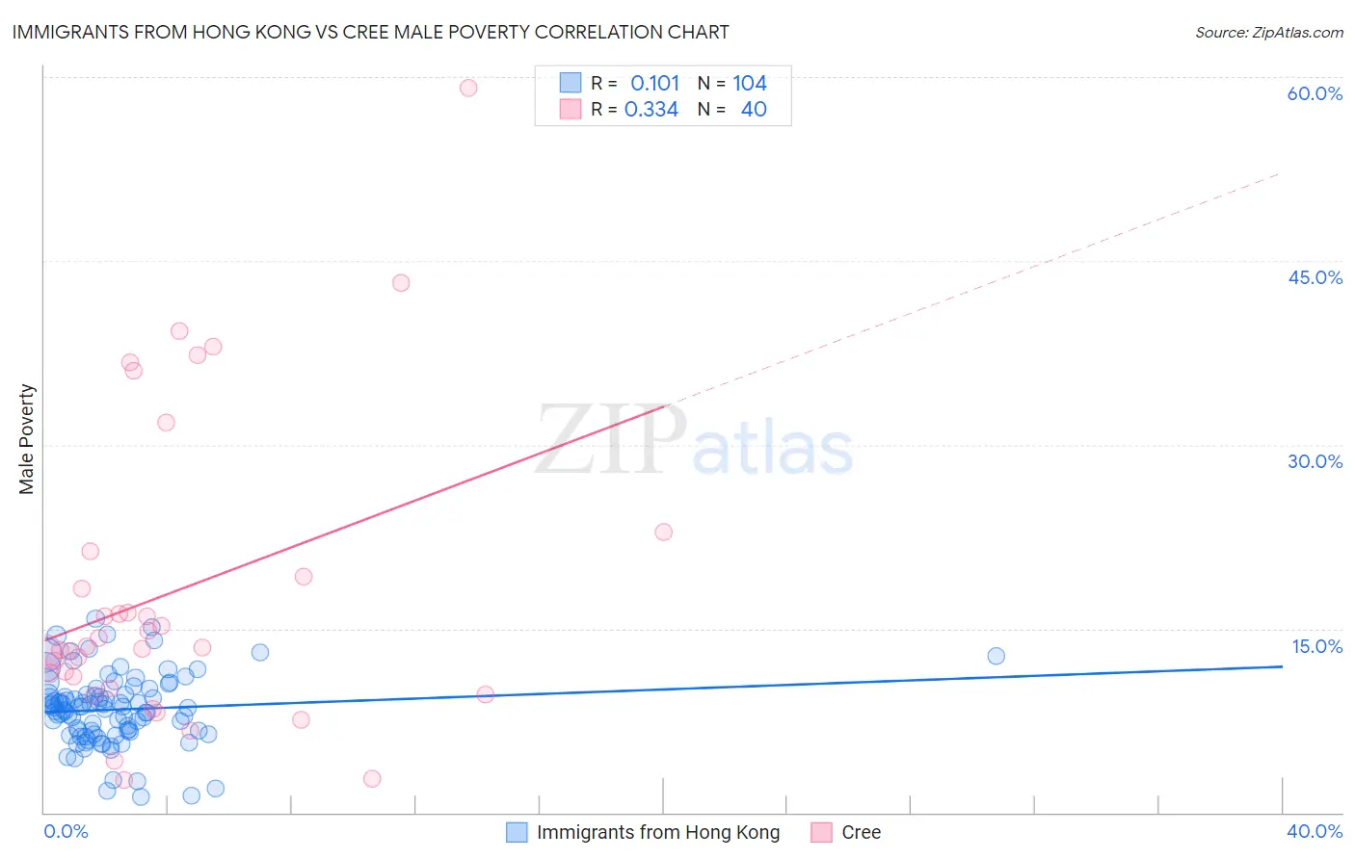Image resolution: width=1355 pixels, height=859 pixels.
Task: Click the blue Immigrants from Hong Kong legend swatch
Action: point(517,832)
